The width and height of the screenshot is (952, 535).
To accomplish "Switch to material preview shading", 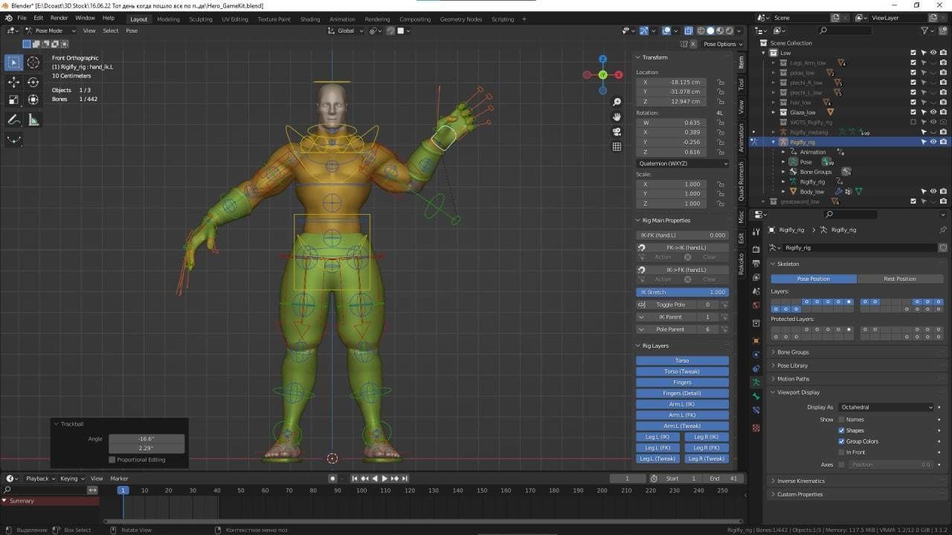I will coord(719,30).
